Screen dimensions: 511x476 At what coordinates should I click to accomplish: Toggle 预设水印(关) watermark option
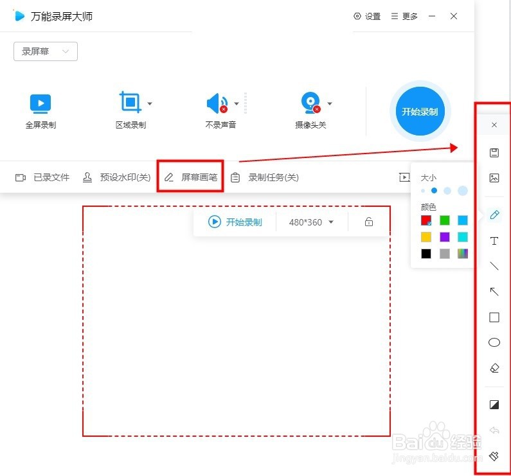[116, 177]
